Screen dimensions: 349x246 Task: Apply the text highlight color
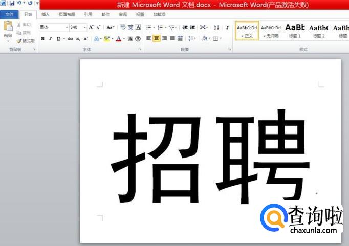pos(106,39)
